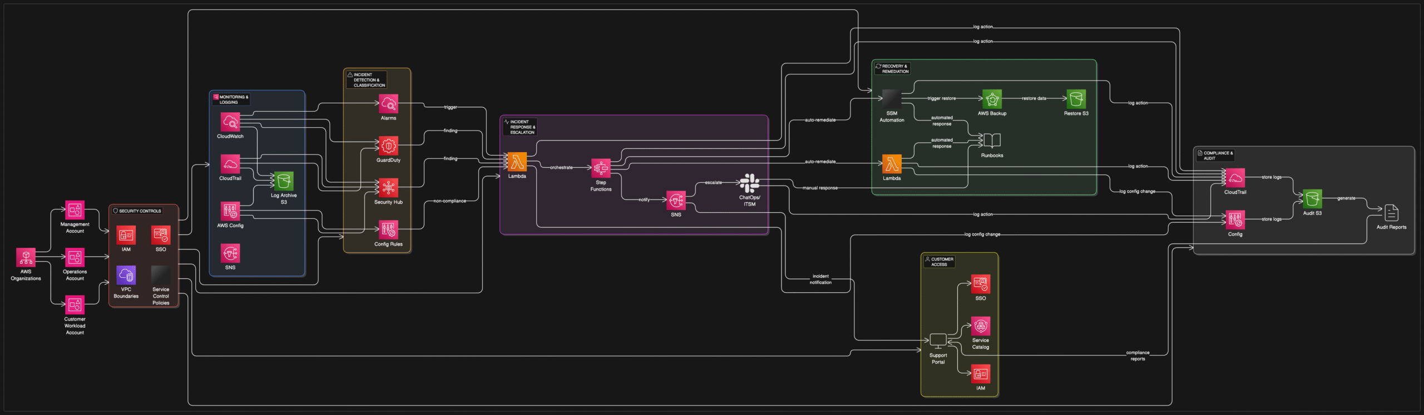
Task: Select the AWS Backup icon
Action: pos(992,99)
